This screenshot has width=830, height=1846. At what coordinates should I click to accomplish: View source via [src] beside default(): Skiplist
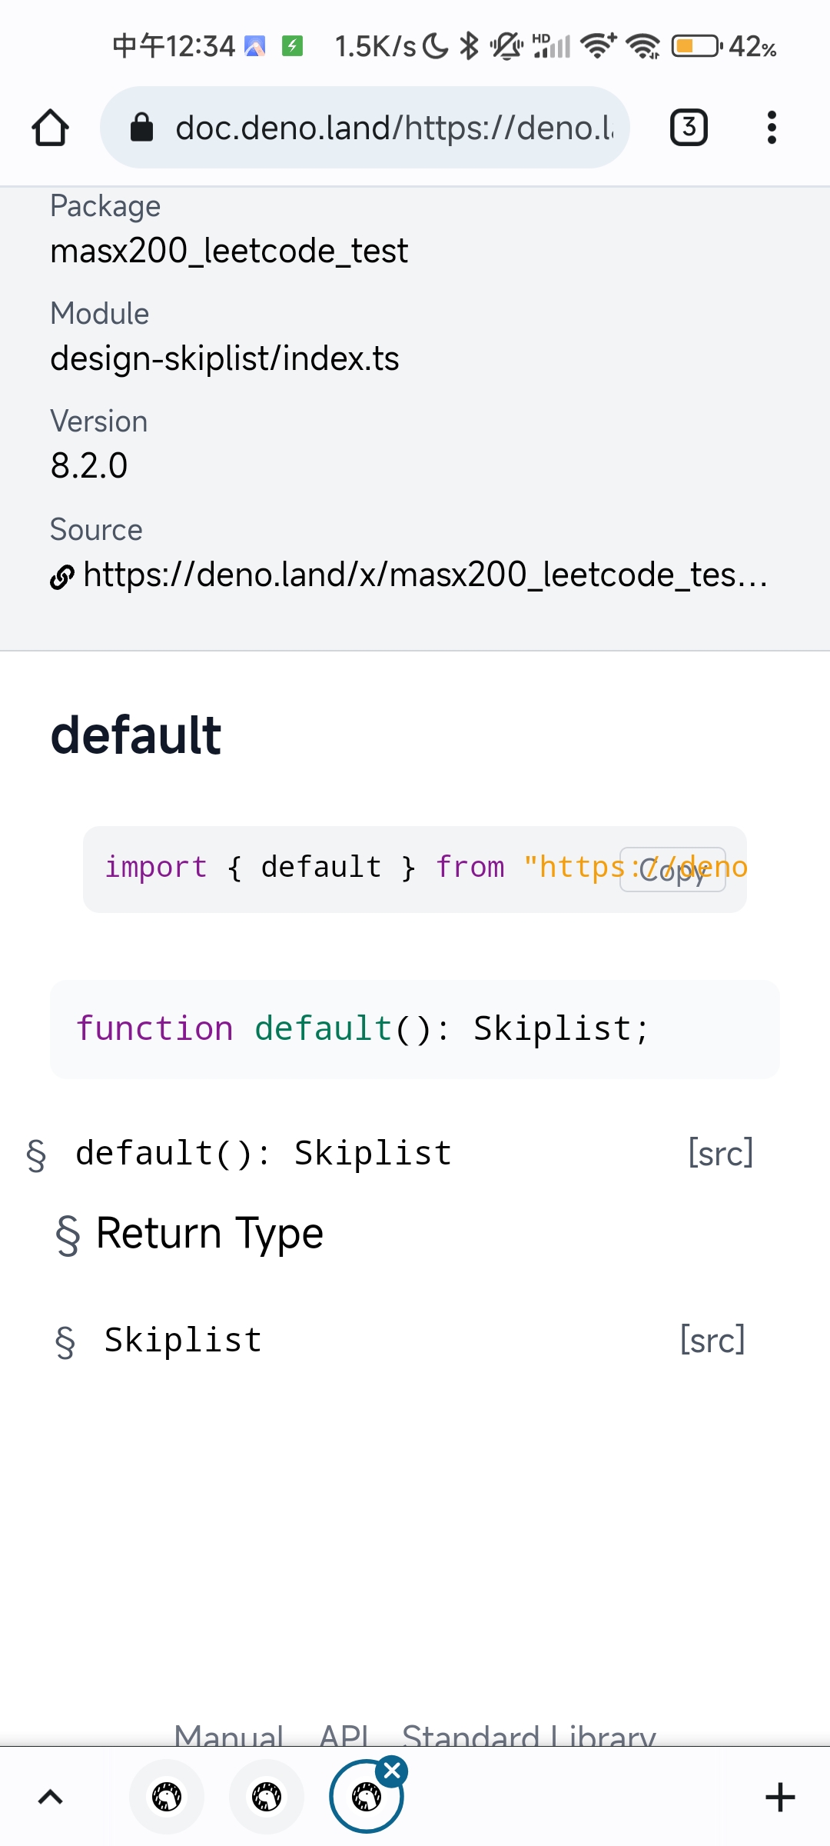coord(720,1152)
